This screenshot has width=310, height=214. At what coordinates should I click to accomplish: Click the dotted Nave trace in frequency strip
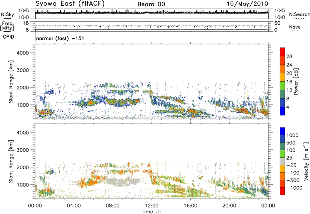152,26
